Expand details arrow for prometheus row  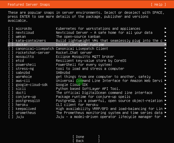pos(165,112)
